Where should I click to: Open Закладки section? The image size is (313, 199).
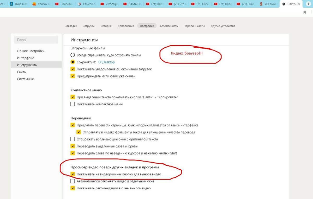71,26
